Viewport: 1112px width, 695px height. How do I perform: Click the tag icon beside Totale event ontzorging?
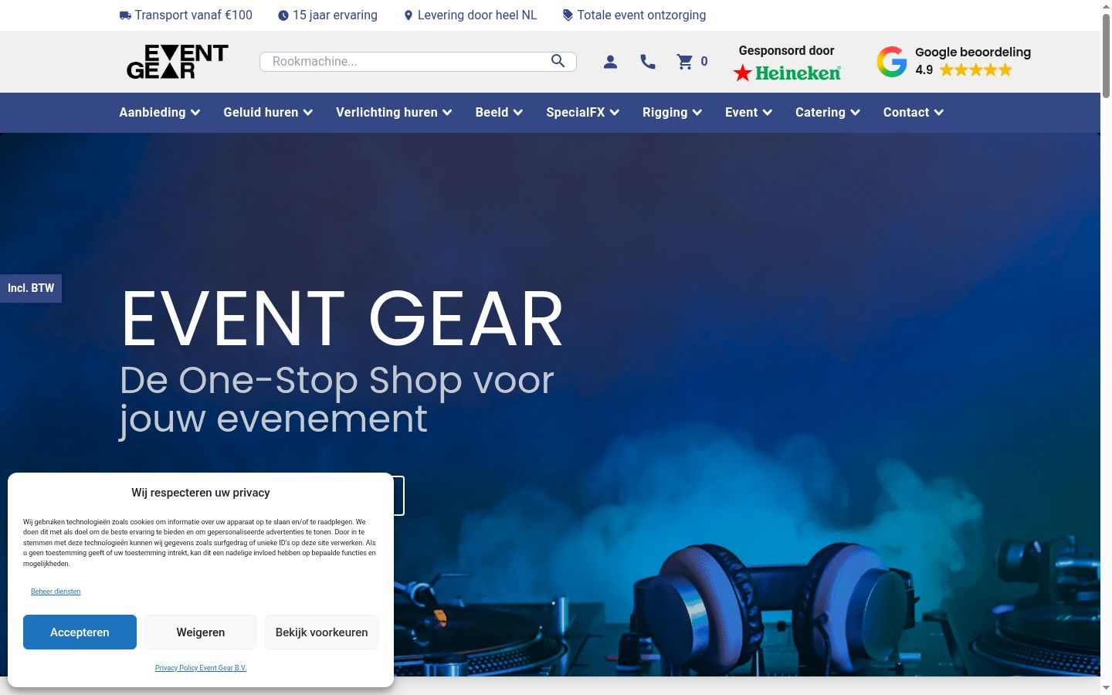568,15
